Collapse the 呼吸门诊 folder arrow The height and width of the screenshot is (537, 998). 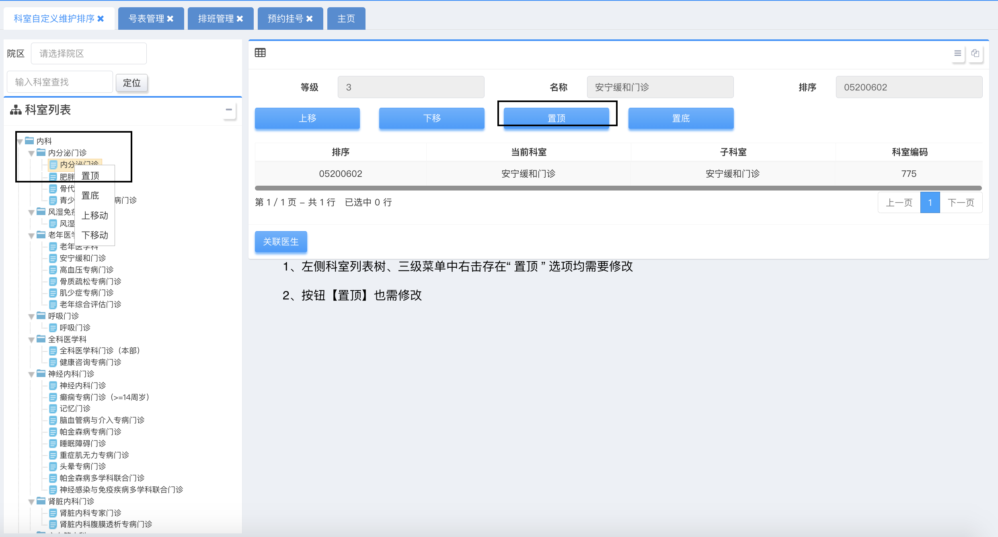coord(31,316)
